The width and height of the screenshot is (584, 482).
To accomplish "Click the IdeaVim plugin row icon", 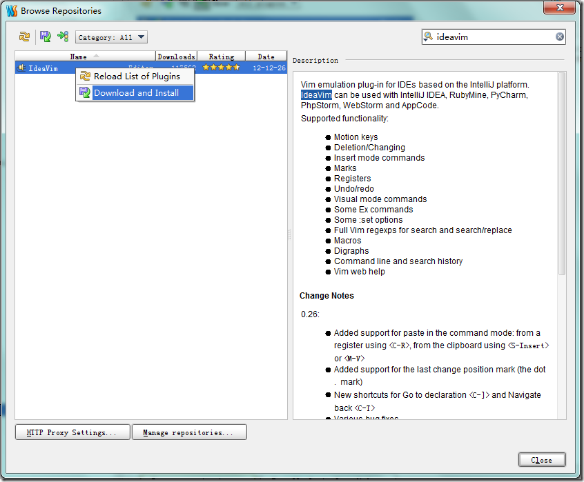I will [x=21, y=68].
